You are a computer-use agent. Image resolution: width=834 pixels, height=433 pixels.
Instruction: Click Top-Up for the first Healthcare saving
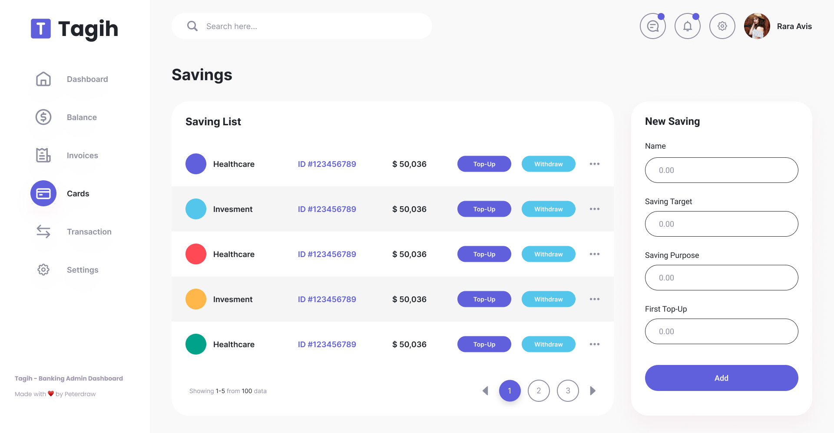point(484,164)
